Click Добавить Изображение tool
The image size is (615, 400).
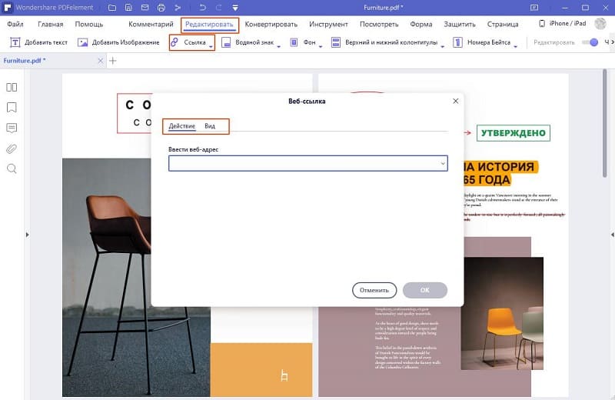point(118,42)
